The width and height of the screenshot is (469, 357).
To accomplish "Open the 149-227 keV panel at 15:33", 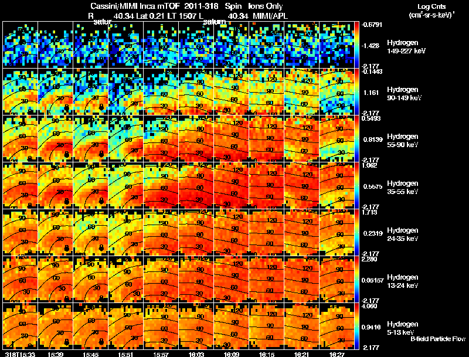I will coord(20,45).
